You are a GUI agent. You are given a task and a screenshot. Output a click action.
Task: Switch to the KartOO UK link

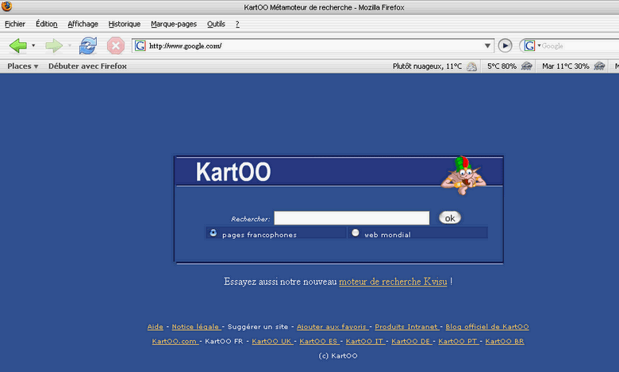[272, 341]
